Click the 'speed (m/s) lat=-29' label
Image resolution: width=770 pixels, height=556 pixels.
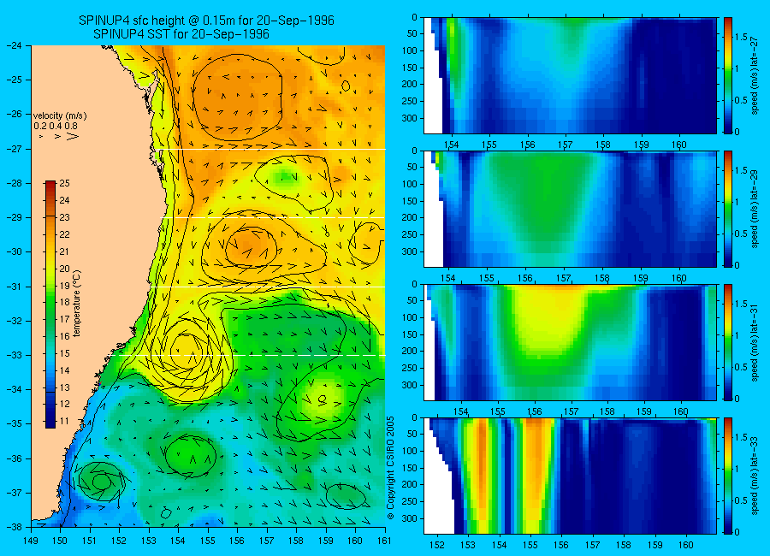[x=755, y=210]
